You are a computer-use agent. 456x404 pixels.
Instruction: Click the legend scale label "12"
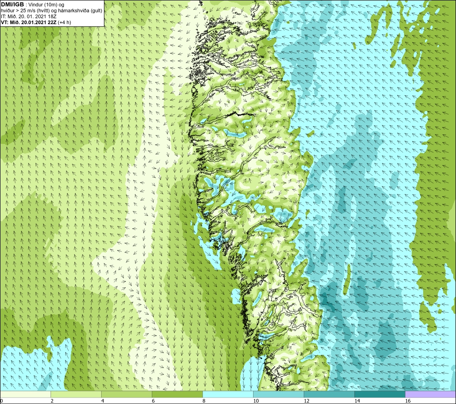[x=306, y=401]
